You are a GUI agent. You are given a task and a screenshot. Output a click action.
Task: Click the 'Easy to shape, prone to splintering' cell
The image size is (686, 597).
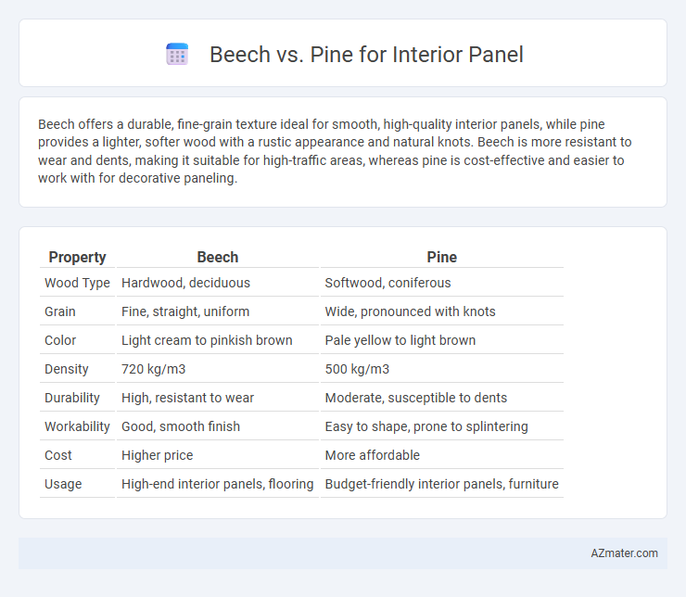[x=442, y=426]
